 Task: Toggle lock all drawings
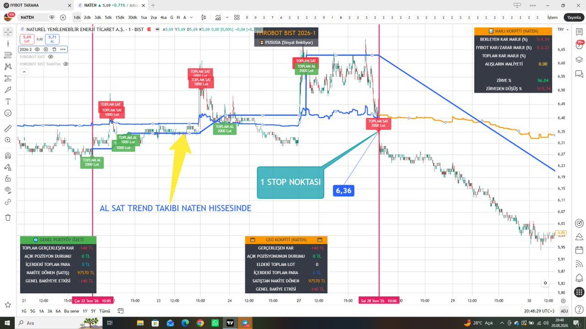[x=8, y=178]
